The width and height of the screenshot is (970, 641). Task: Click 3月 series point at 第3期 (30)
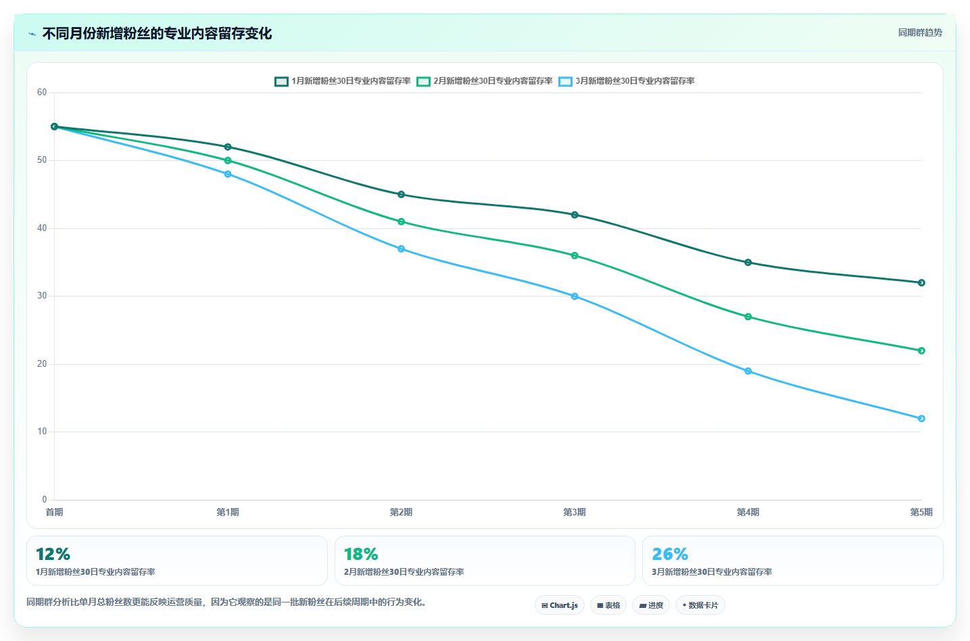point(575,297)
